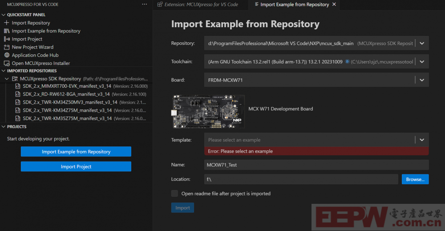Click the FRDM-MCXW71 board thumbnail image
Image resolution: width=445 pixels, height=231 pixels.
(x=208, y=112)
